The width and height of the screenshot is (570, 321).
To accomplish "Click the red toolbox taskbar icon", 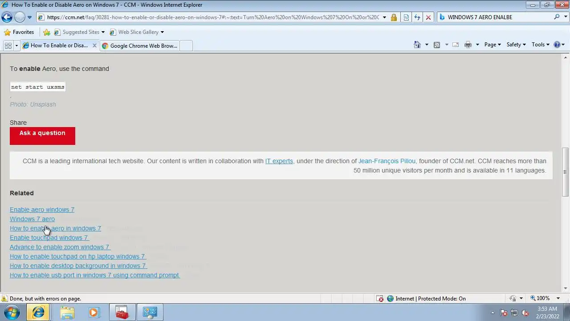I will click(x=122, y=312).
